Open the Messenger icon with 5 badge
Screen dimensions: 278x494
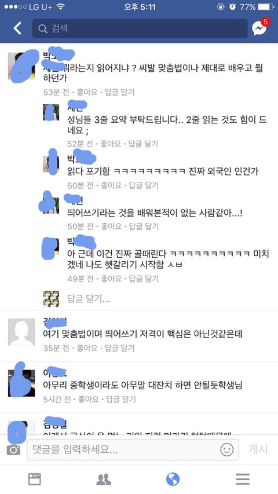click(x=261, y=27)
